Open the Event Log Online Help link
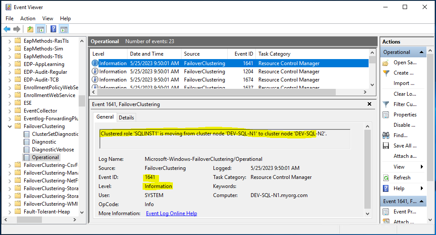 [x=172, y=213]
